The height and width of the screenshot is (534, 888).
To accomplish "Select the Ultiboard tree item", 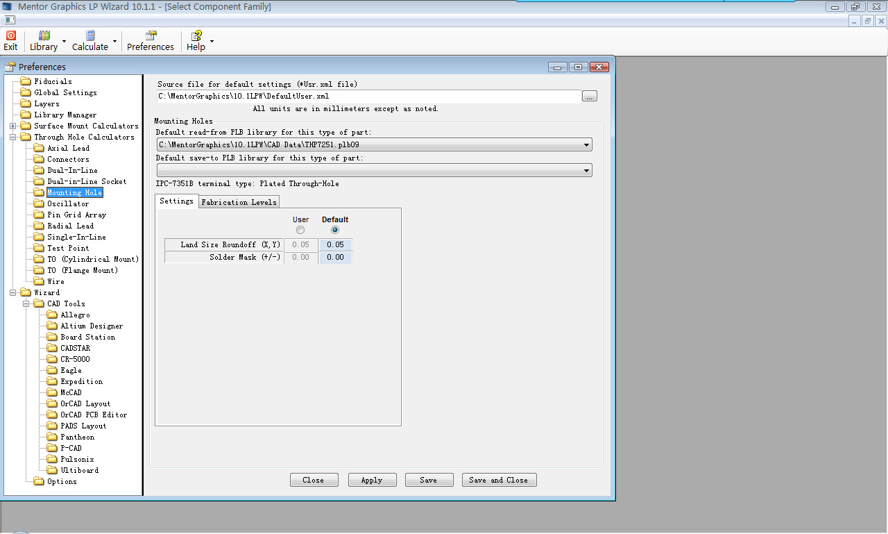I will [80, 470].
